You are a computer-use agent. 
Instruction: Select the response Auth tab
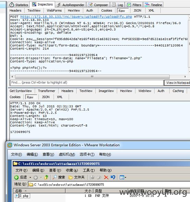tap(161, 91)
